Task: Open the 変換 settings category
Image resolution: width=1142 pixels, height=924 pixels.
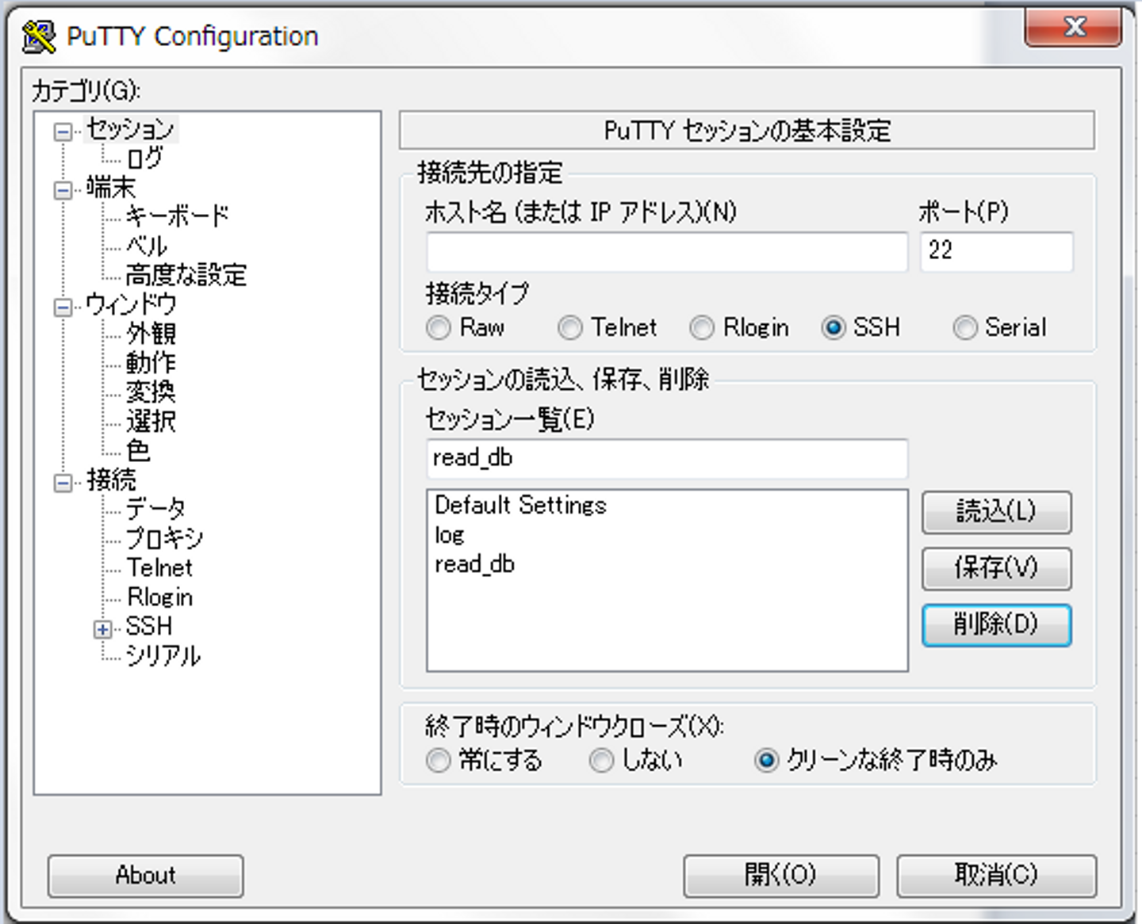Action: coord(151,392)
